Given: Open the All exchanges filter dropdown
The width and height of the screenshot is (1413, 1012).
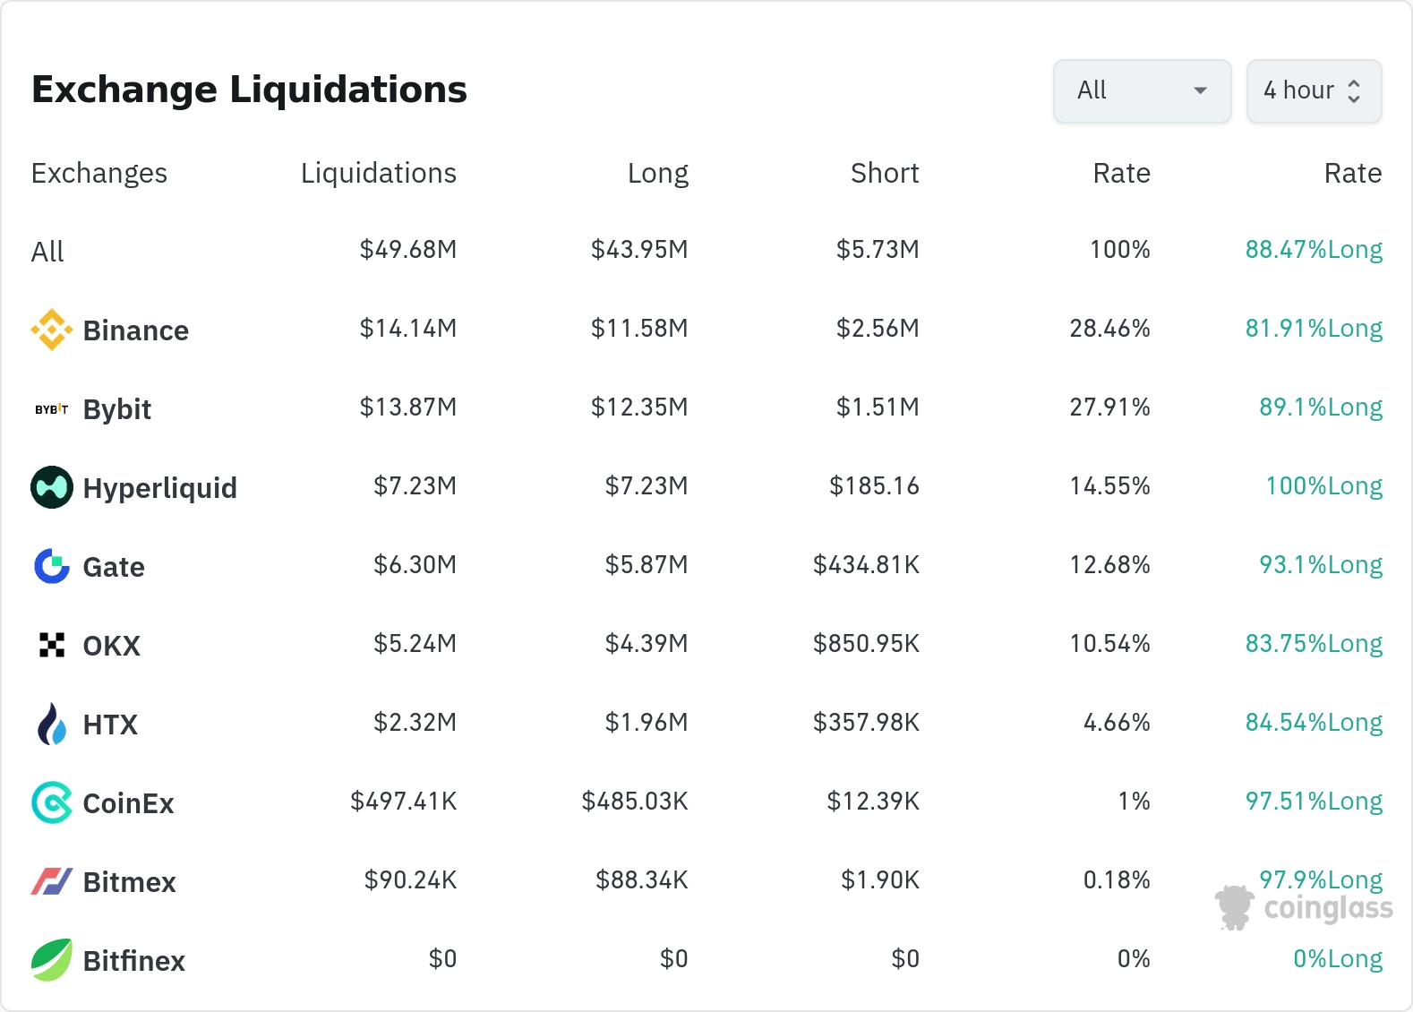Looking at the screenshot, I should (1142, 90).
